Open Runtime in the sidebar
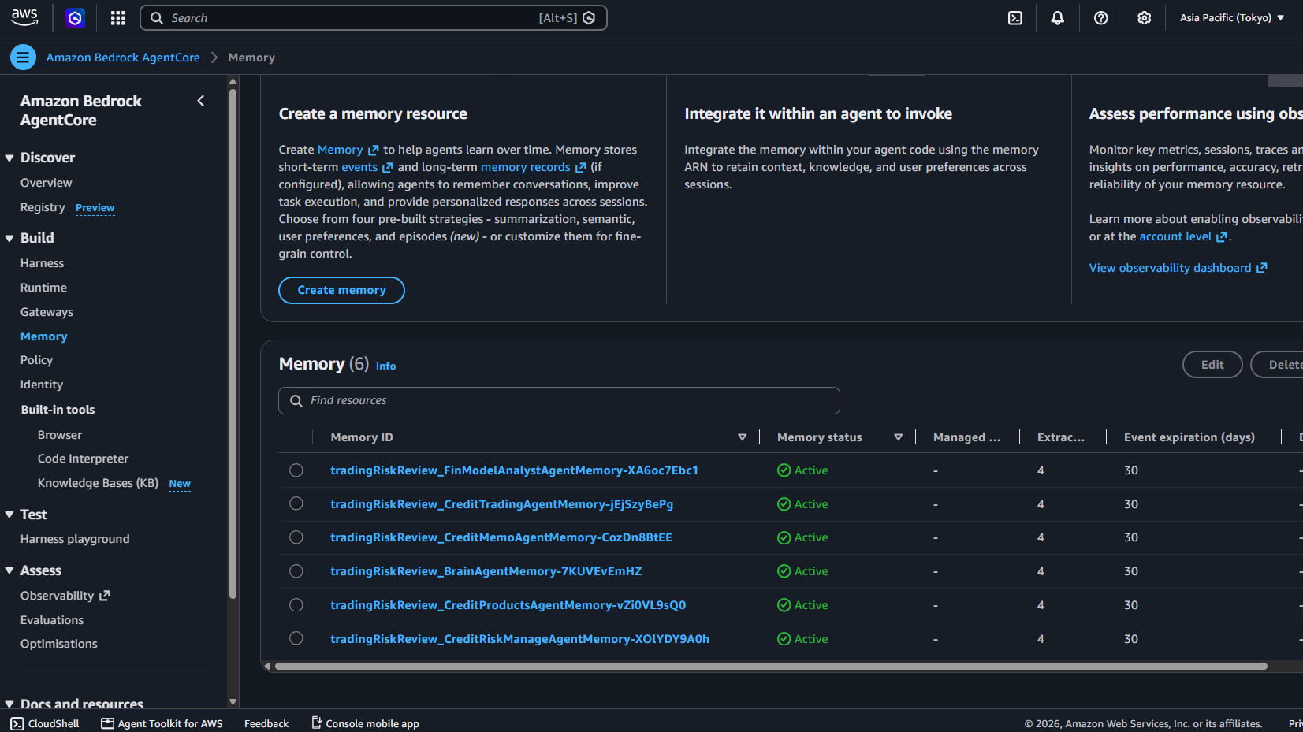Screen dimensions: 1303x732 (43, 288)
